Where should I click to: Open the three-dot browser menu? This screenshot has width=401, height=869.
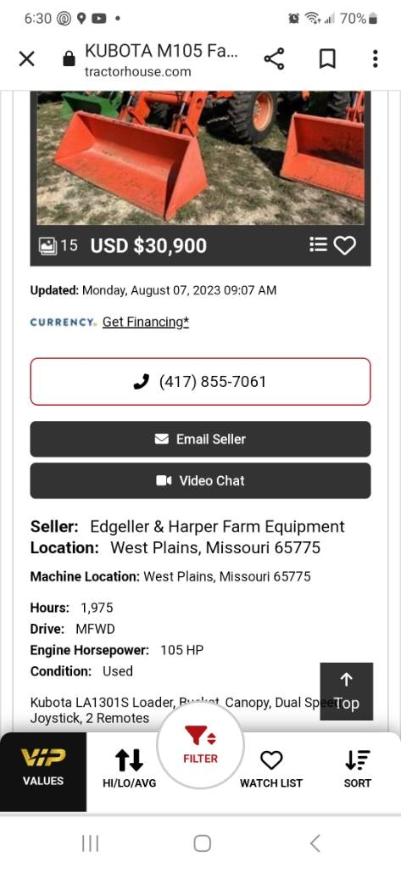click(375, 59)
